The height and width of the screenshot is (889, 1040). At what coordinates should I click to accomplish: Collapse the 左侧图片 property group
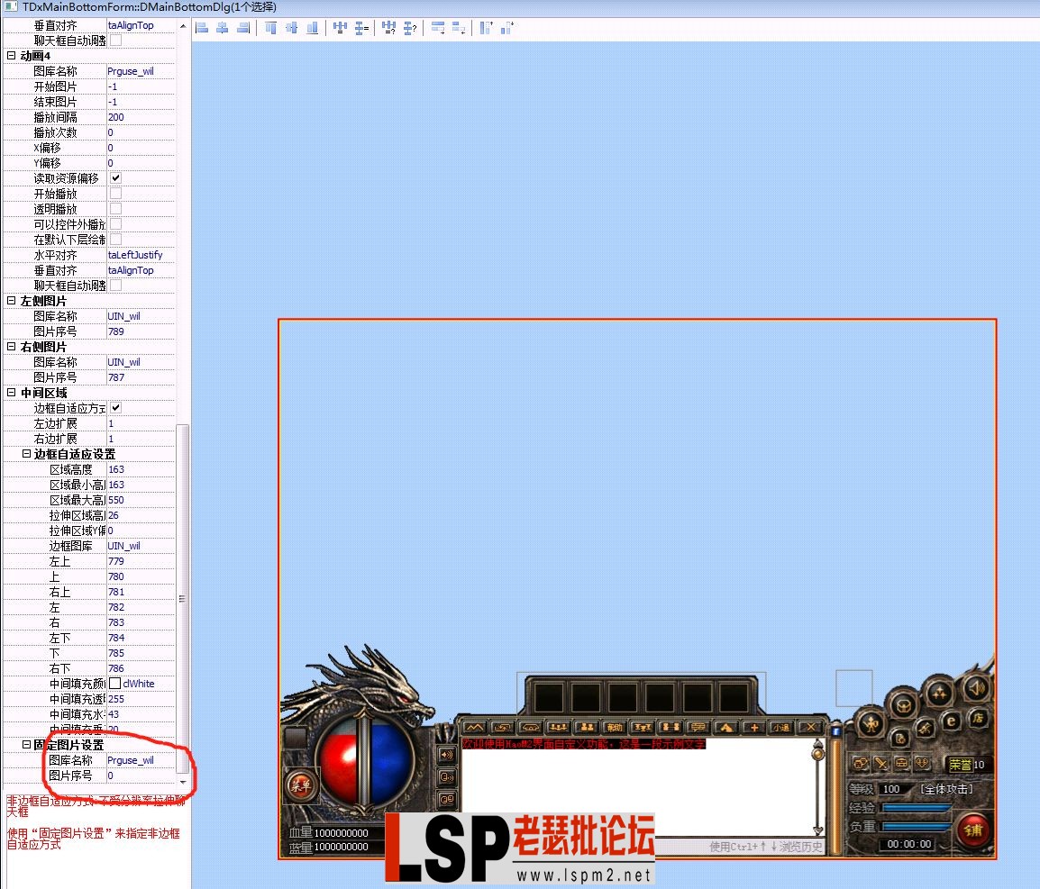pyautogui.click(x=12, y=300)
